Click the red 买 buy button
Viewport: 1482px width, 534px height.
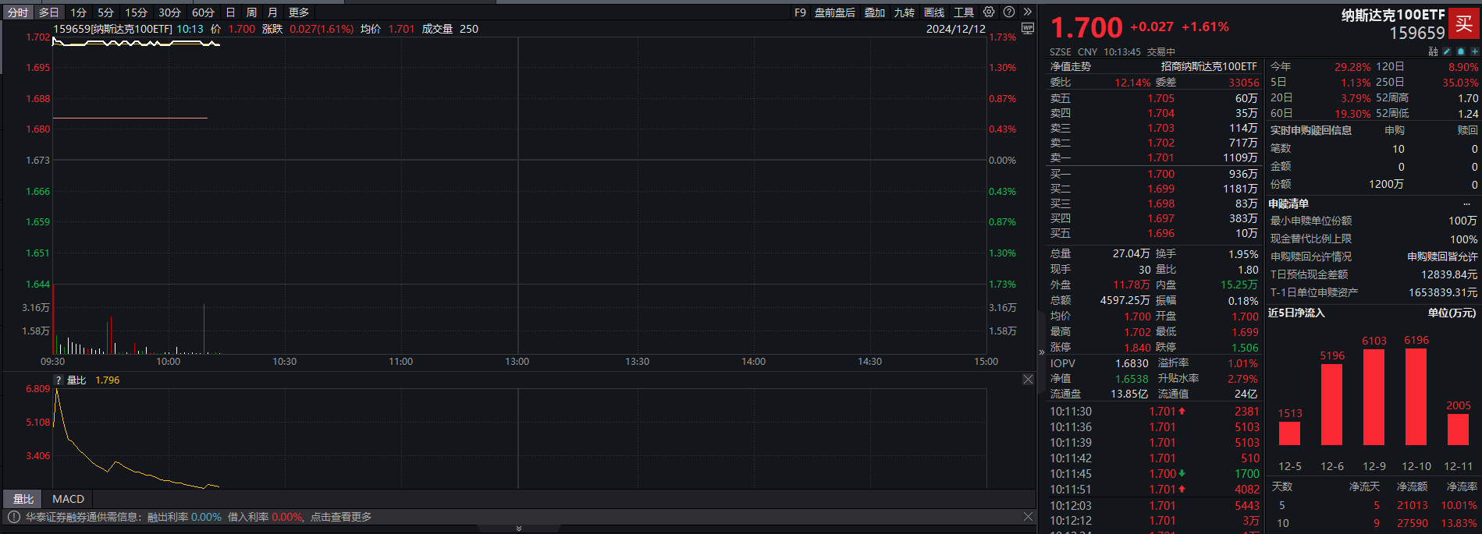1464,23
